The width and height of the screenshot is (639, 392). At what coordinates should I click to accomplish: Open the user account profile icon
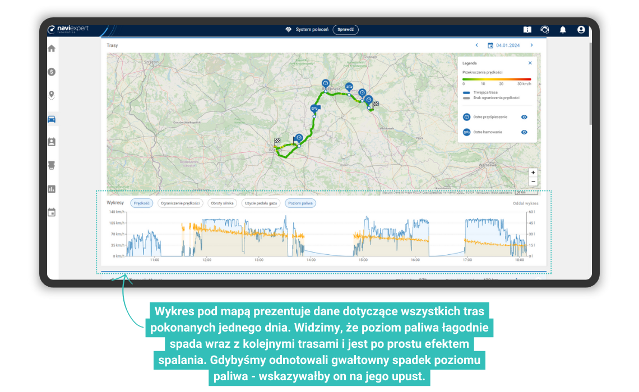coord(581,30)
